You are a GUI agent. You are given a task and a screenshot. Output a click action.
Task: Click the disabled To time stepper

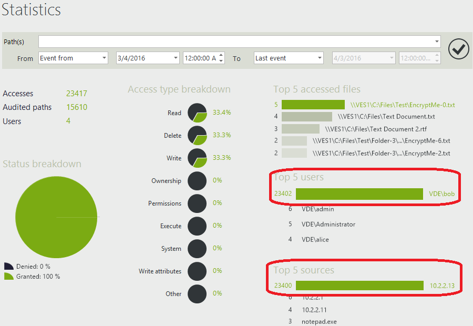click(x=437, y=58)
